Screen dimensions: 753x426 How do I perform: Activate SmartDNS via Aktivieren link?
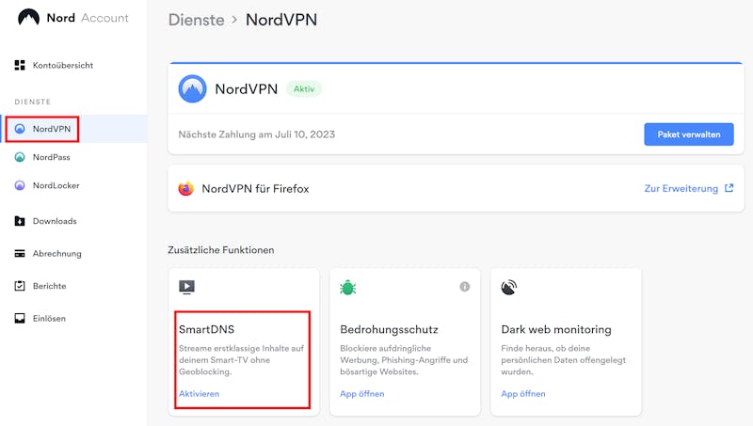[x=199, y=393]
